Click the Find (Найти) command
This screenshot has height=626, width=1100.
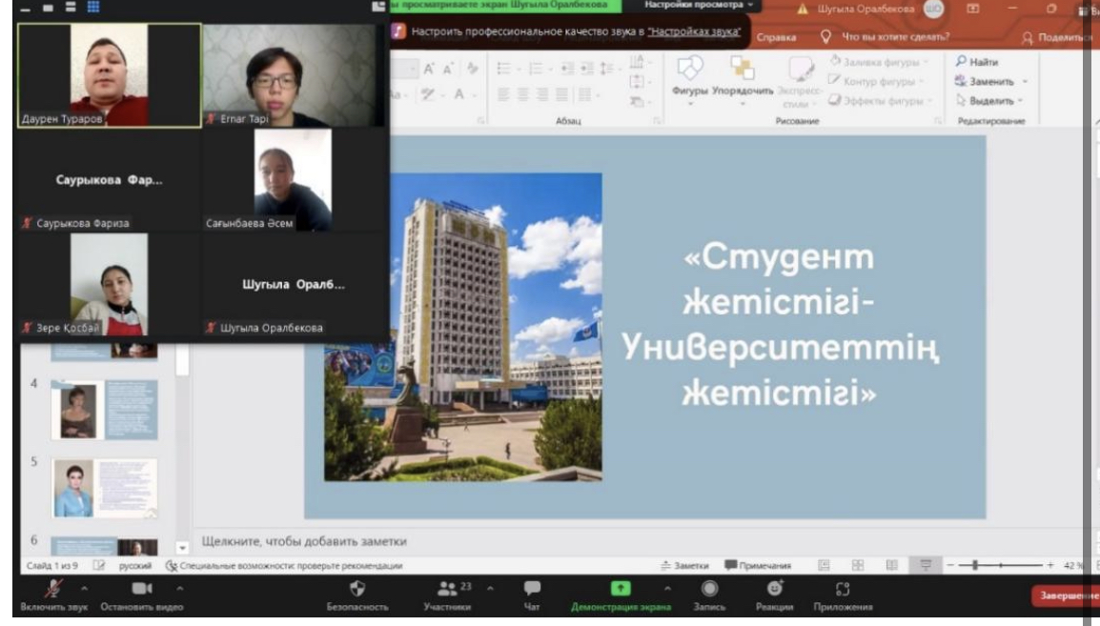pos(977,62)
